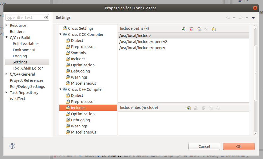Select the /usr/local/include/opencv2 path entry
263x159 pixels.
pos(184,42)
